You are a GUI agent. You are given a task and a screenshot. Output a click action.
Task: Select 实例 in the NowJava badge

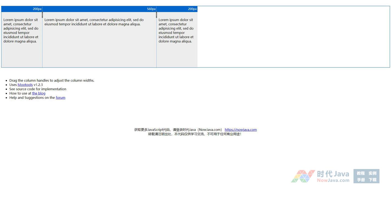pyautogui.click(x=372, y=173)
